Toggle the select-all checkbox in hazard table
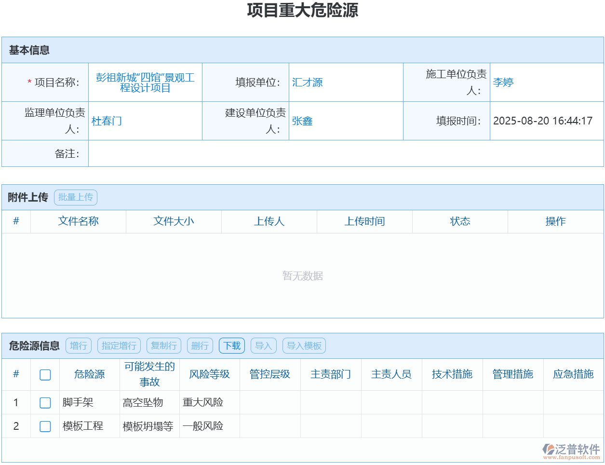 click(45, 374)
